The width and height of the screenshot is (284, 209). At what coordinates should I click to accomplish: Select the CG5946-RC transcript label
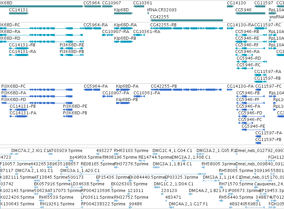point(249,65)
